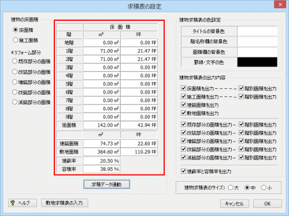Click 敷地面積 m² field showing 364.60
This screenshot has height=216, width=289.
[102, 152]
